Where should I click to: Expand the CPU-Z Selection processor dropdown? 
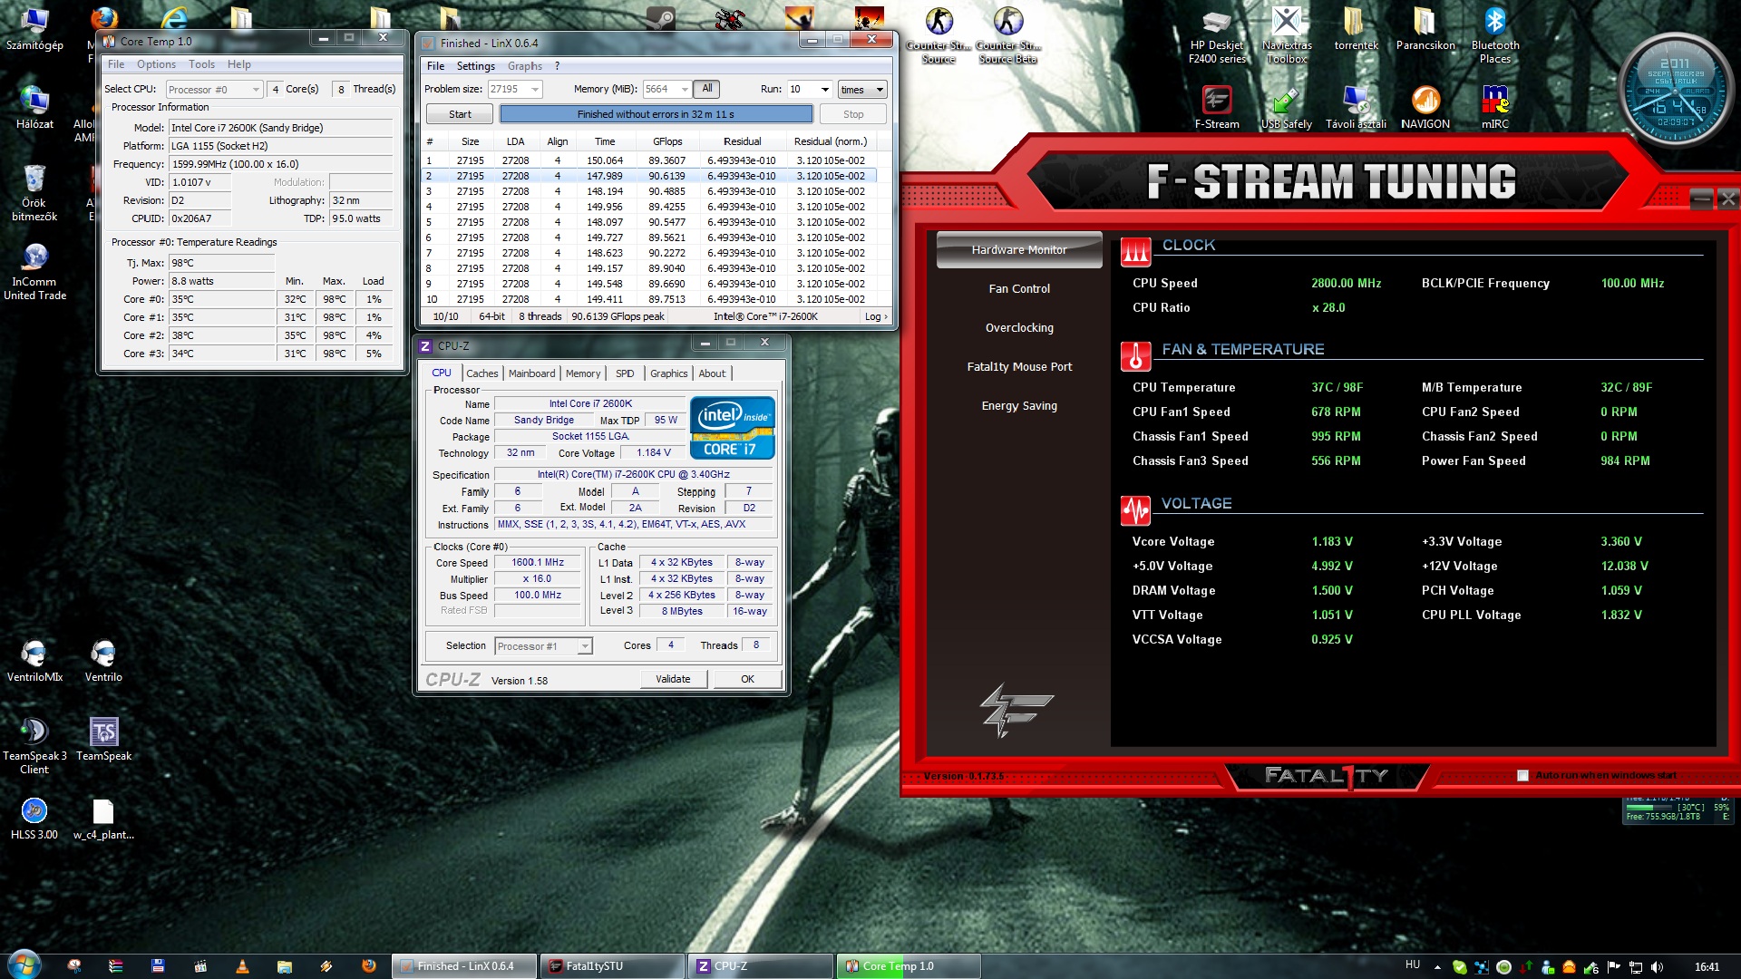[584, 646]
